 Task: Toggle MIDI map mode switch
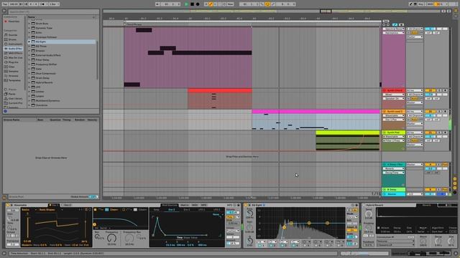pyautogui.click(x=430, y=4)
